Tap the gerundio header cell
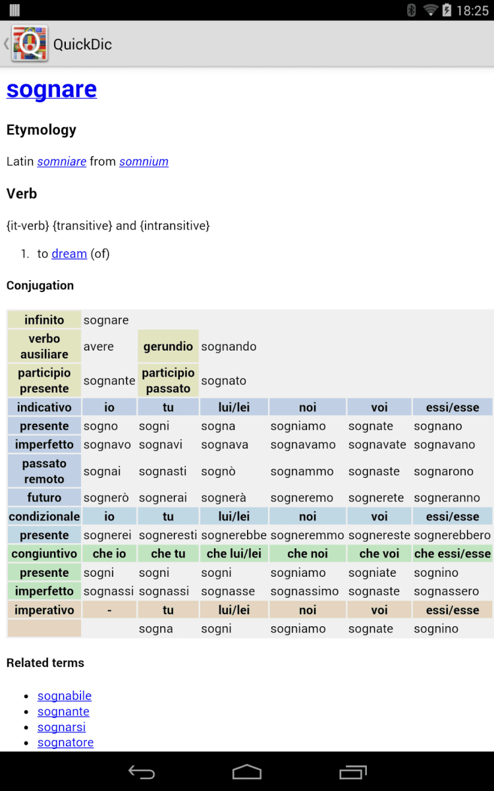Viewport: 494px width, 791px height. point(168,347)
